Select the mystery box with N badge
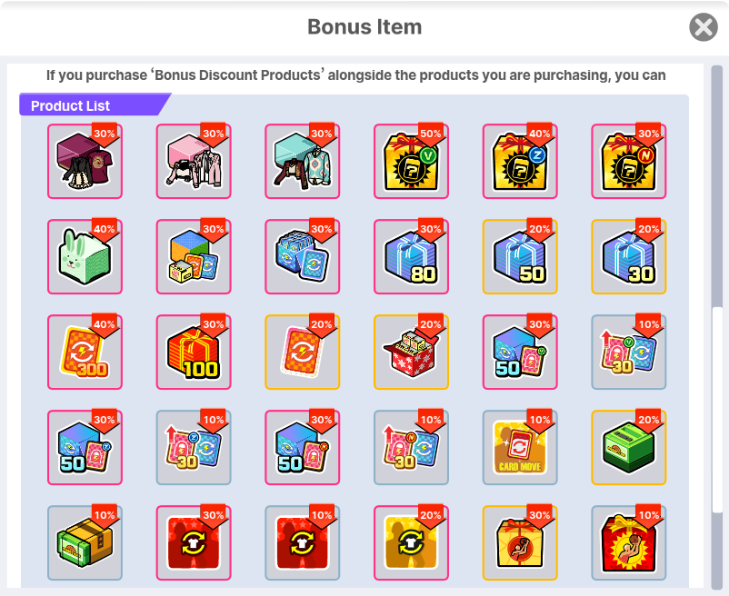729x596 pixels. 629,161
